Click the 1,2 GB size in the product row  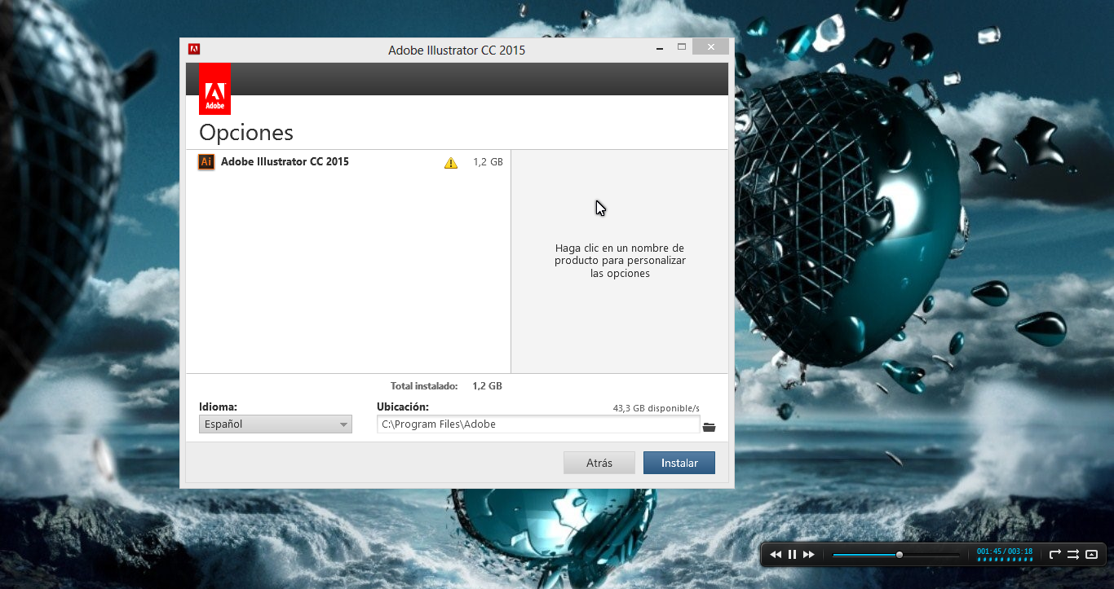pyautogui.click(x=488, y=162)
